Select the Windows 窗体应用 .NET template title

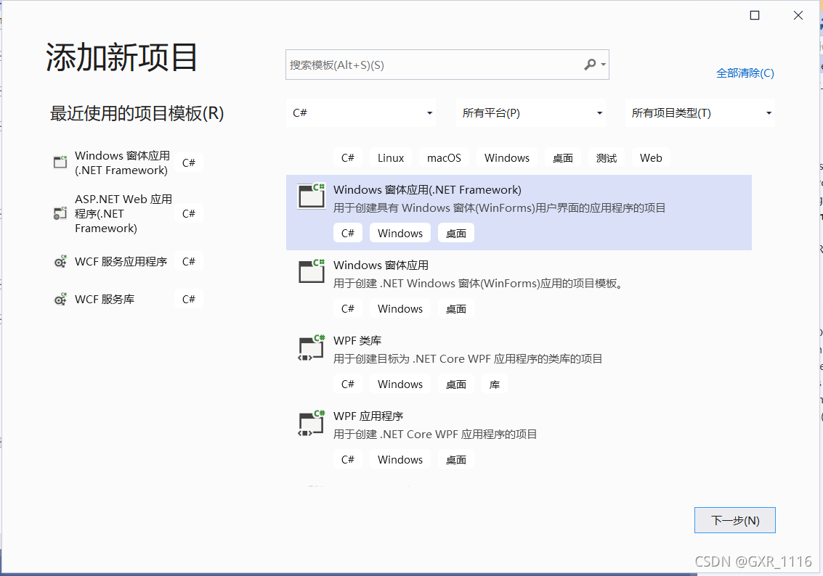pyautogui.click(x=381, y=266)
